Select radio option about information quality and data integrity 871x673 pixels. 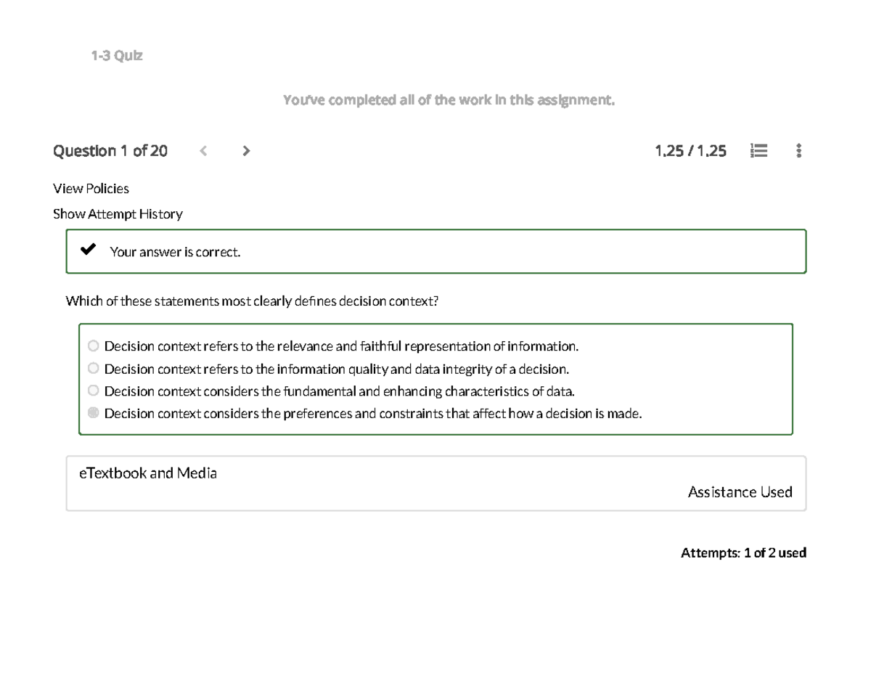(93, 368)
